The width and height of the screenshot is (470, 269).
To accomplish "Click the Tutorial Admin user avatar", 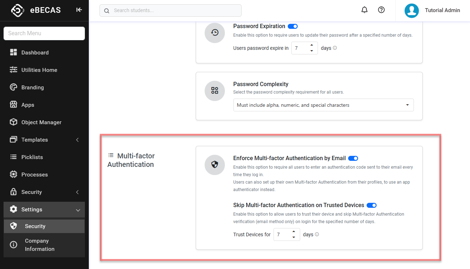I will click(411, 11).
